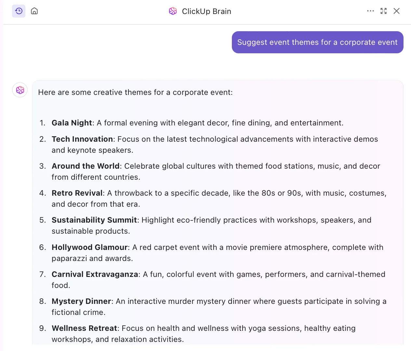
Task: Click the 'ClickUp Brain' header title
Action: click(x=206, y=11)
